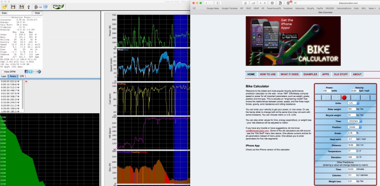
Task: Click Safari's home toolbar icon
Action: click(x=246, y=3)
